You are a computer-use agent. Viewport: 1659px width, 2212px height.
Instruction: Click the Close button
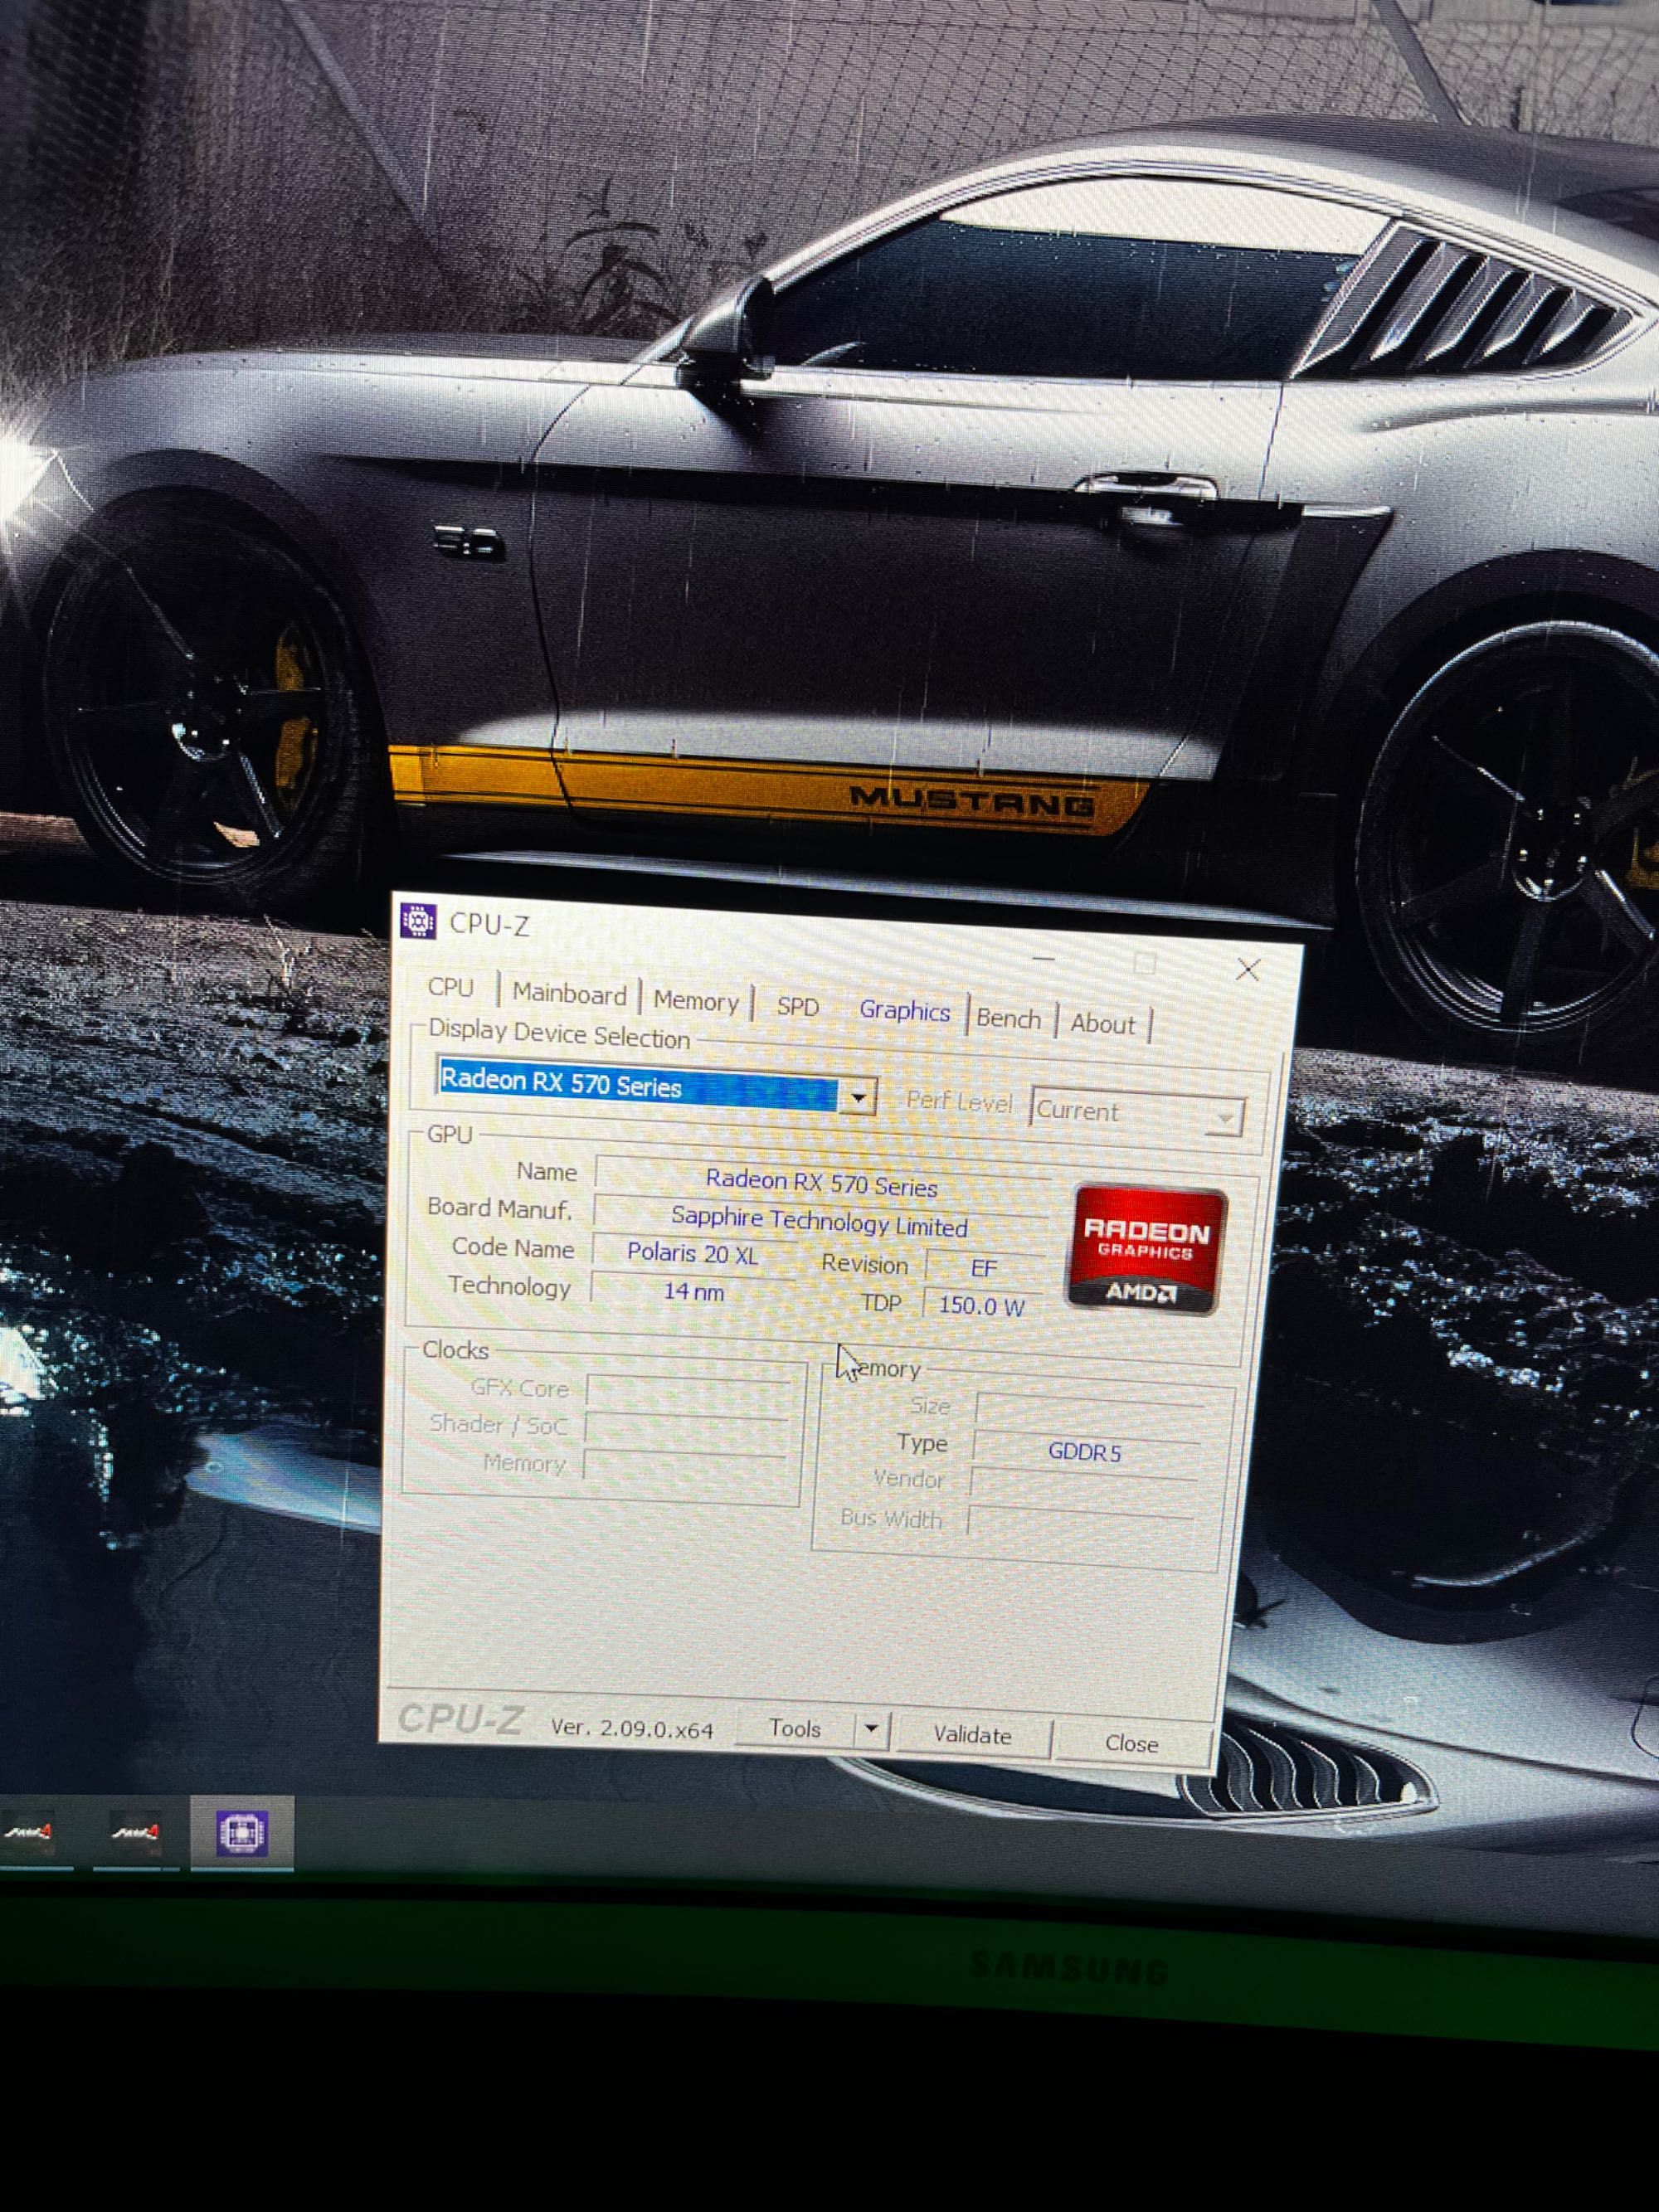pos(1131,1743)
